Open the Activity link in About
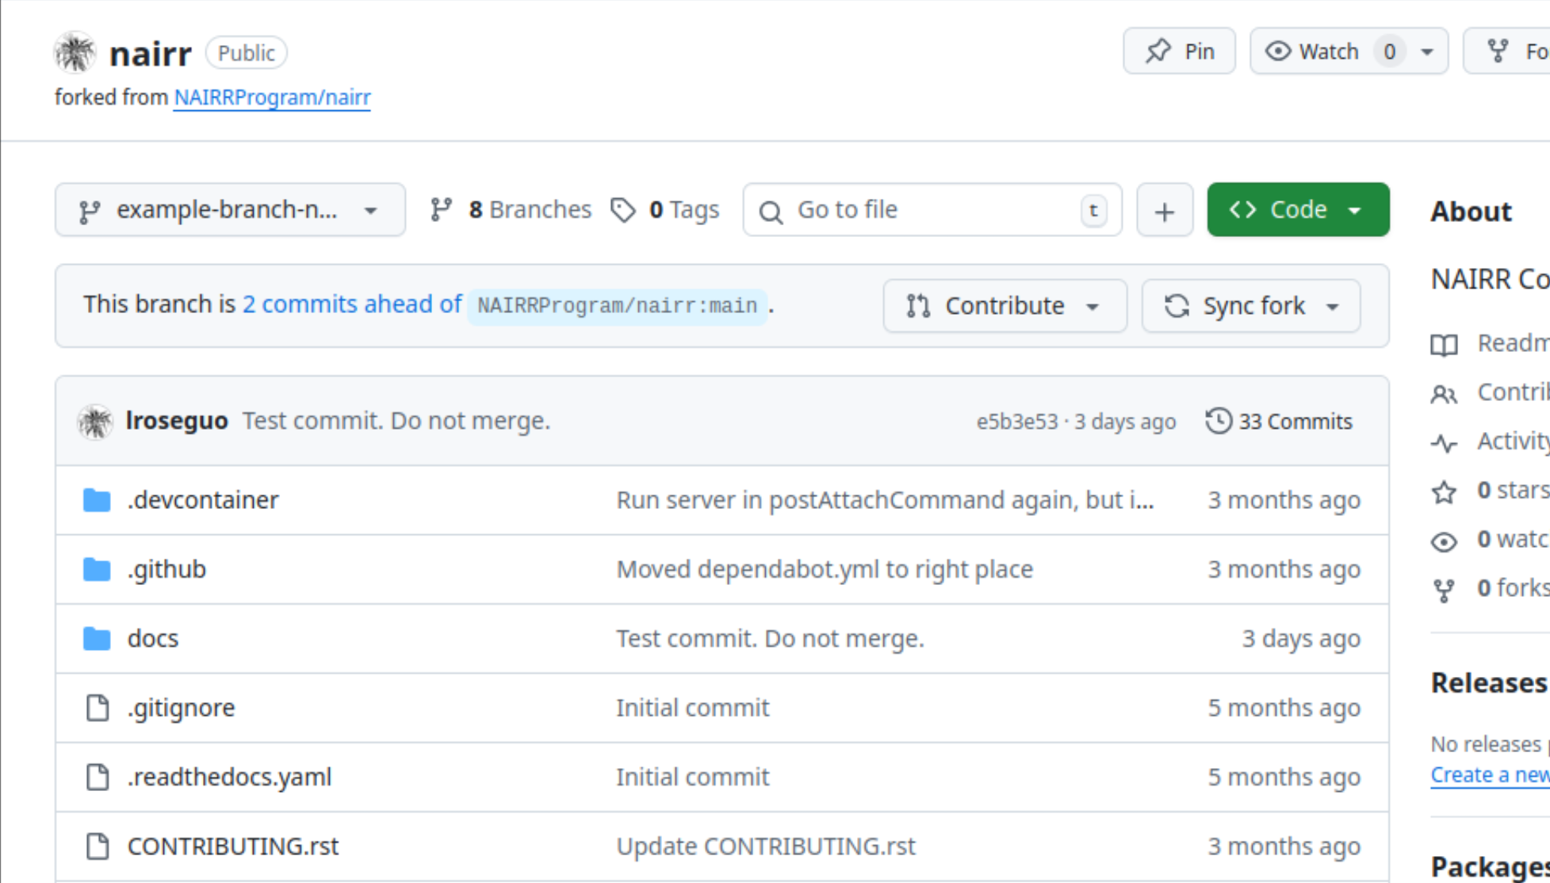This screenshot has width=1550, height=883. point(1513,441)
